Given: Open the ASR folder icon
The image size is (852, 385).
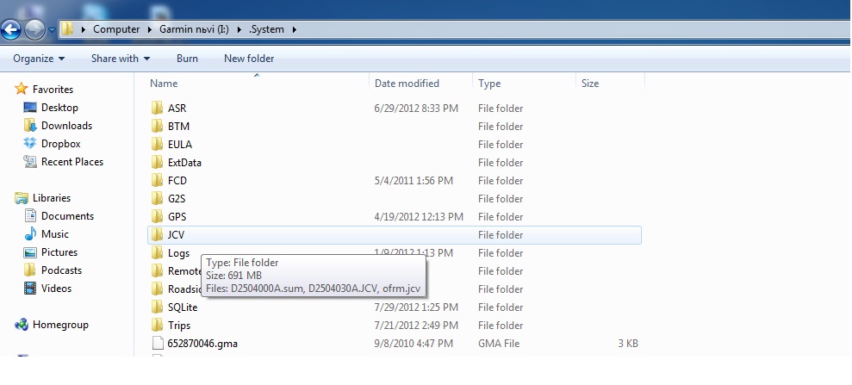Looking at the screenshot, I should pos(157,109).
